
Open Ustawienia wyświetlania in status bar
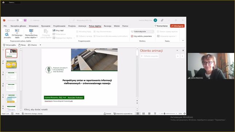coord(123,113)
